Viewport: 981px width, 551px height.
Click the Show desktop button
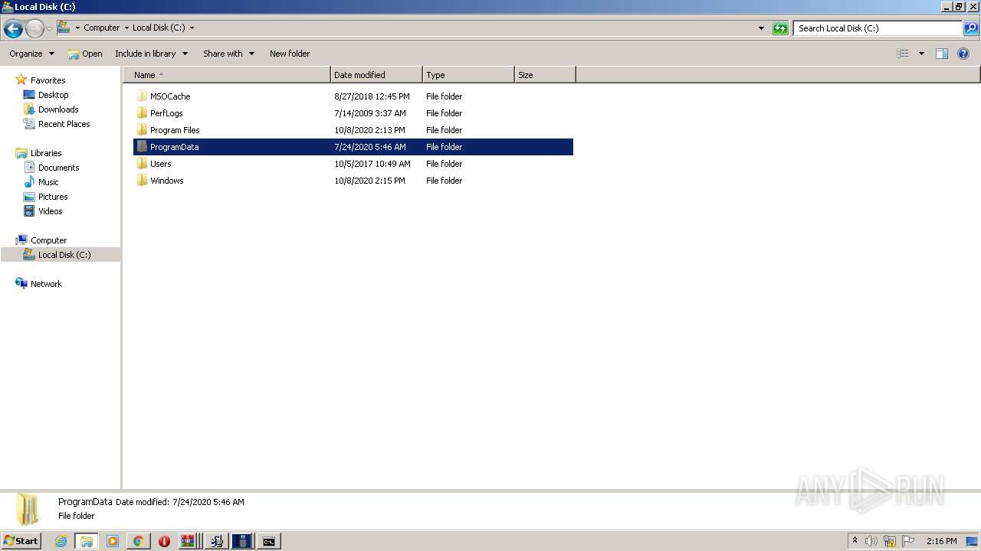point(973,541)
